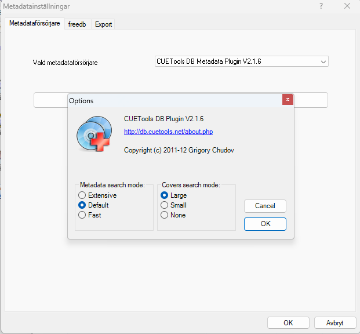
Task: Click OK in Metadatainställningar window
Action: (x=288, y=323)
